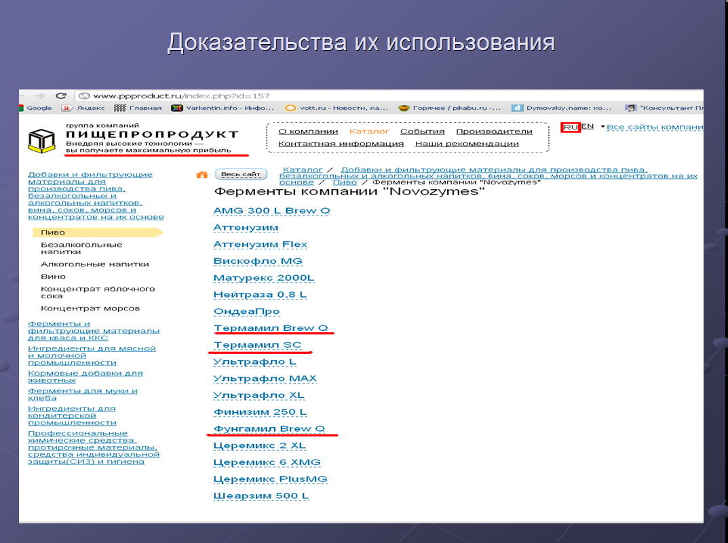This screenshot has height=543, width=728.
Task: Open the Каталог menu item
Action: tap(369, 132)
